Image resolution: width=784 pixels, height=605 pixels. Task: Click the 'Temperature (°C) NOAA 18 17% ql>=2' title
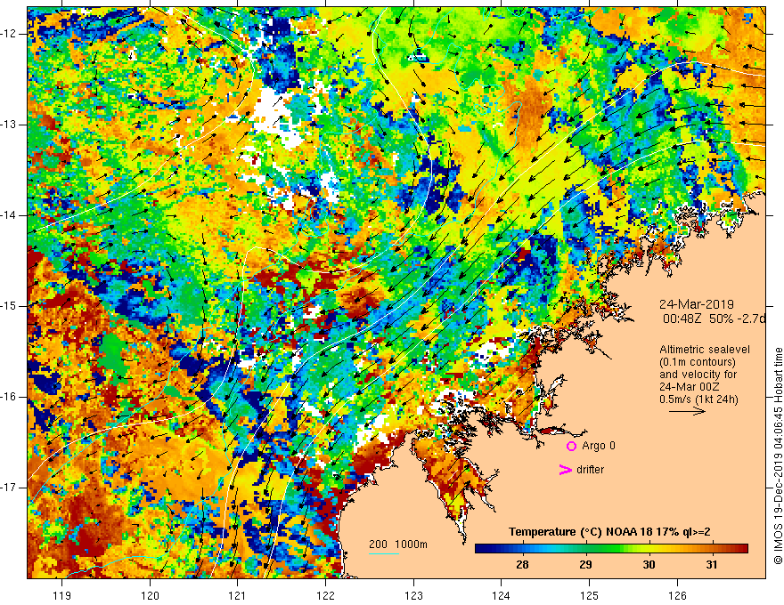click(x=609, y=532)
